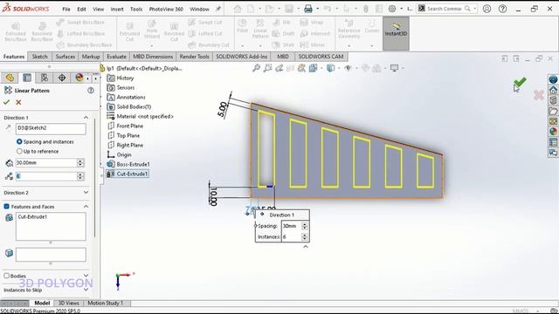Open the DisplayManager tab icon
Image resolution: width=559 pixels, height=314 pixels.
coord(79,78)
